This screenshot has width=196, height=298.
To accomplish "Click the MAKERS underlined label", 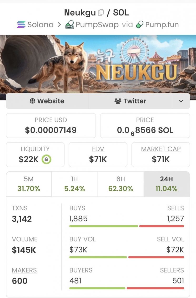I will [x=24, y=270].
